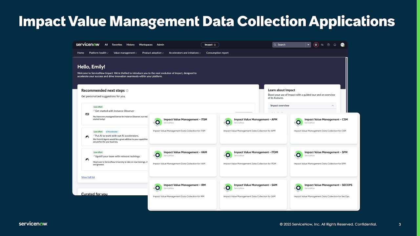The height and width of the screenshot is (236, 420).
Task: Expand the Product adoption dropdown
Action: point(153,53)
